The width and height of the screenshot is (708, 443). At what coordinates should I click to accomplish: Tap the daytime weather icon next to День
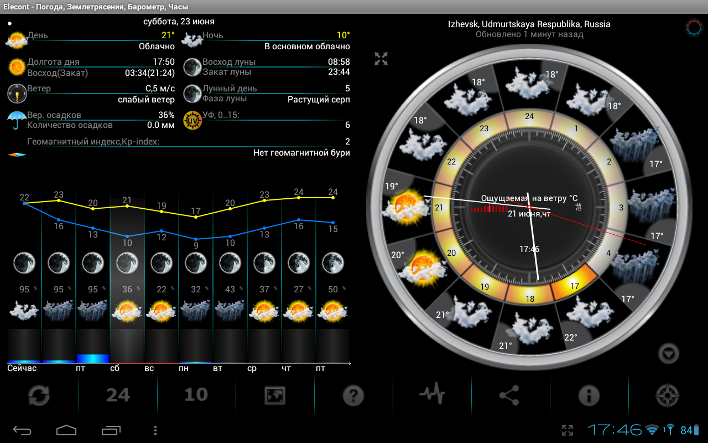pos(17,41)
